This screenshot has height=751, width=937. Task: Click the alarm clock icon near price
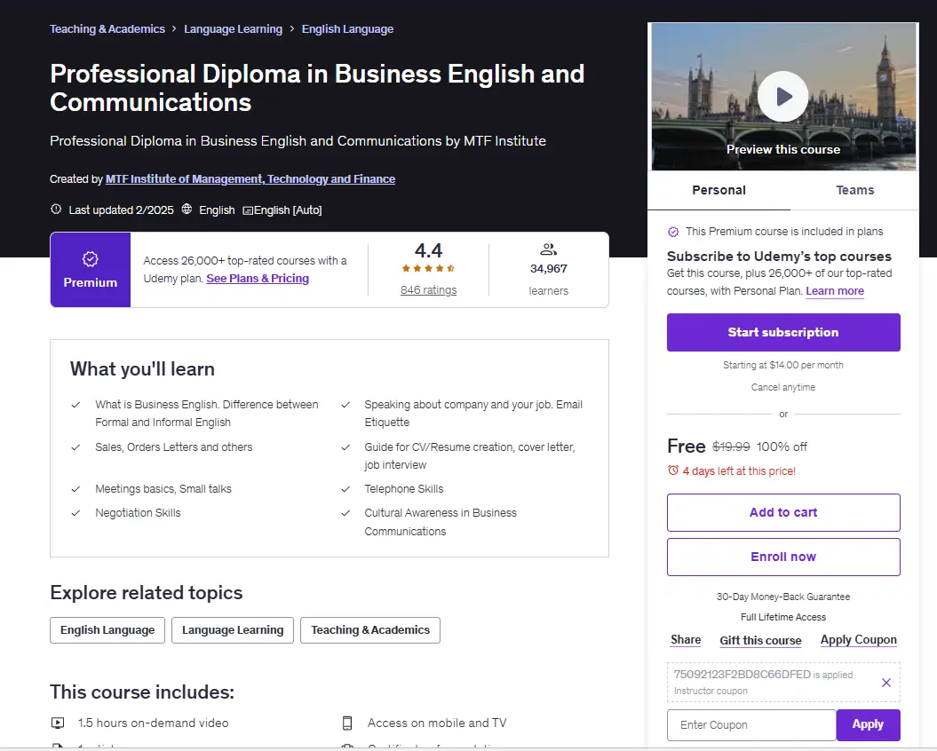[x=673, y=470]
